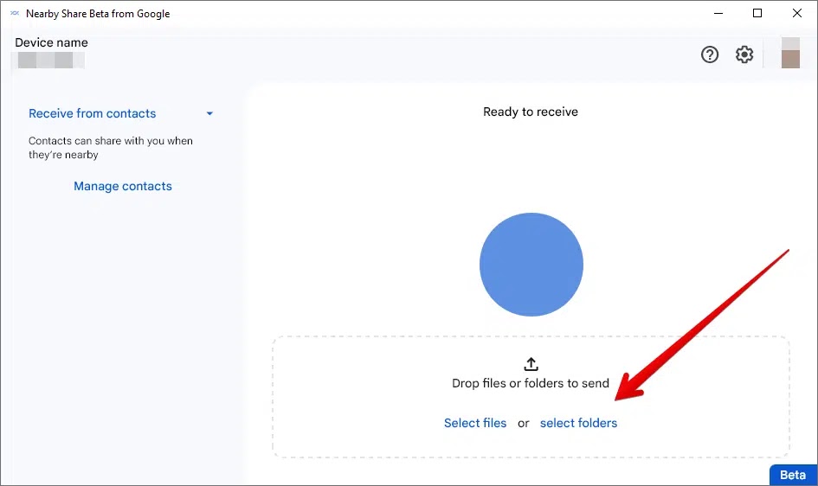
Task: Open settings via the gear icon
Action: pos(744,54)
